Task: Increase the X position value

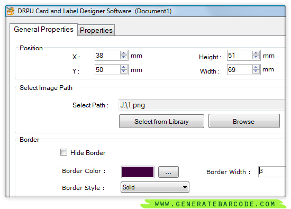Action: [124, 53]
